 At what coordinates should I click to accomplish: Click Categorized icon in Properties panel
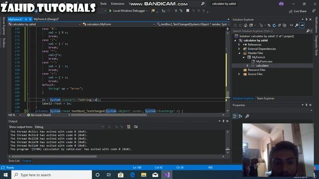pos(235,116)
